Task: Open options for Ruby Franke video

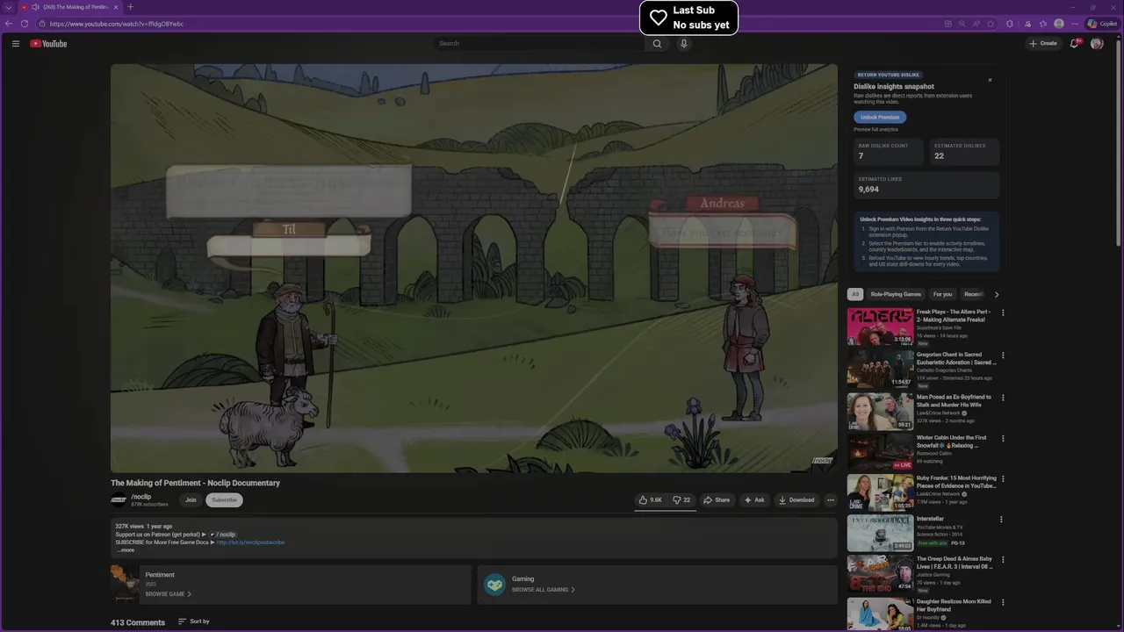Action: (x=1003, y=479)
